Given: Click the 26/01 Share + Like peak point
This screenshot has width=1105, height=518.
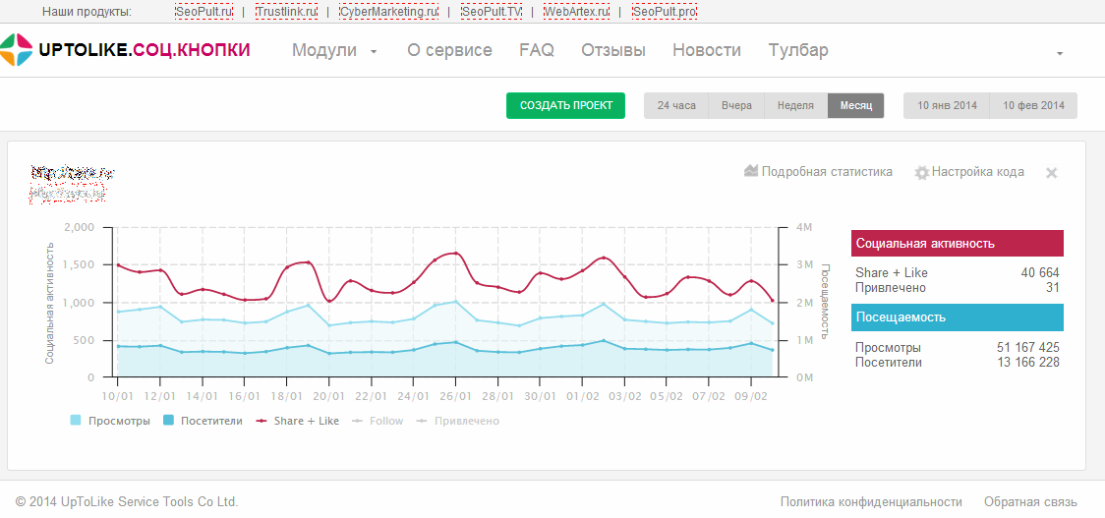Looking at the screenshot, I should 455,254.
